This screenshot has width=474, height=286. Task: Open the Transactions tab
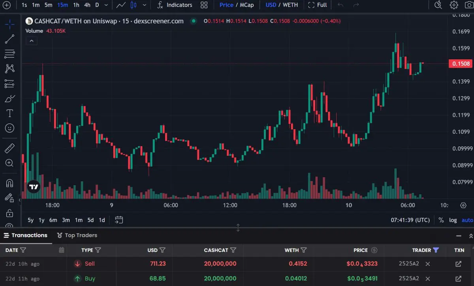click(26, 235)
